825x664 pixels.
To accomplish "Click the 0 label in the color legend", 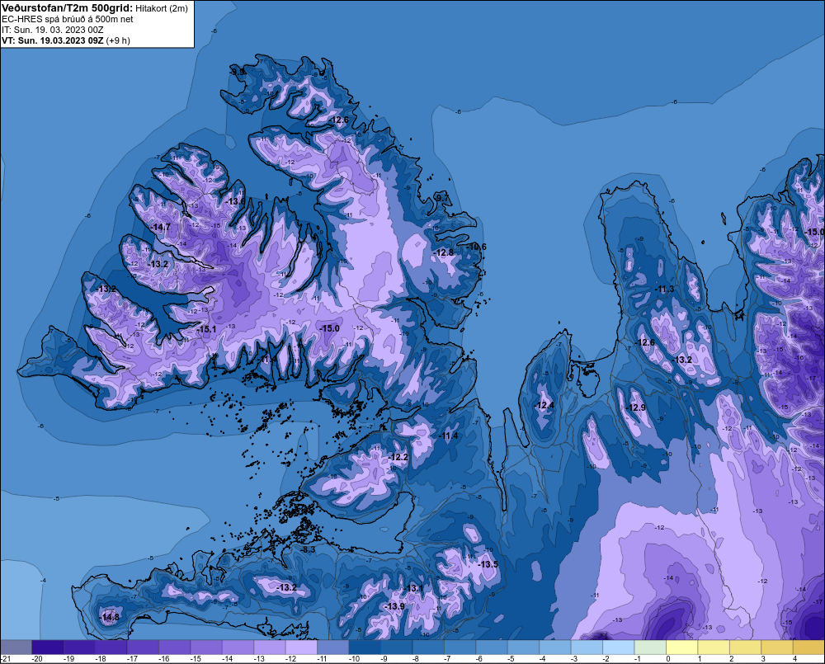I will 668,659.
